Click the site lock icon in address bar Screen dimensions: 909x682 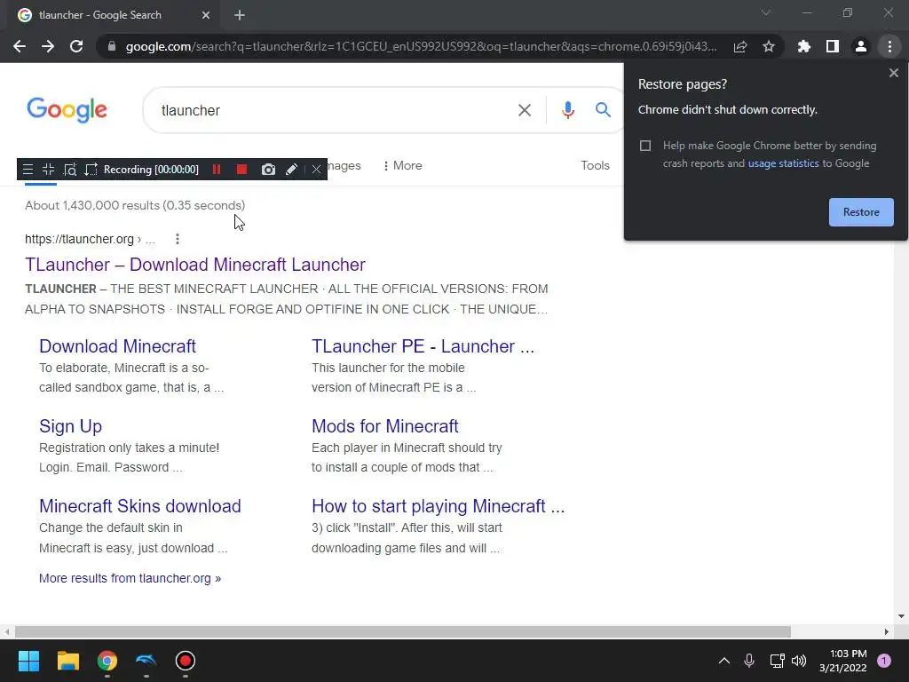click(111, 46)
